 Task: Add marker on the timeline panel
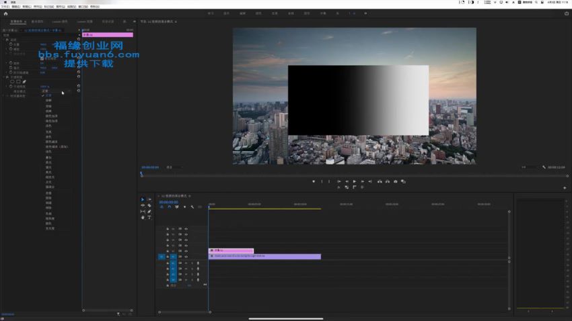(x=184, y=207)
